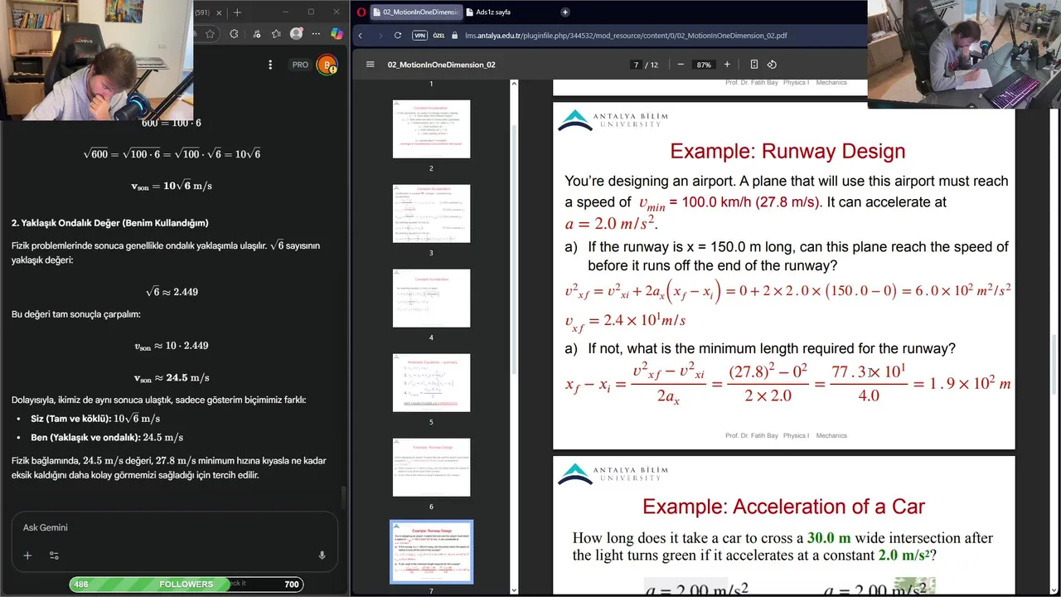The image size is (1061, 597).
Task: Click the total page count 12
Action: tap(654, 65)
